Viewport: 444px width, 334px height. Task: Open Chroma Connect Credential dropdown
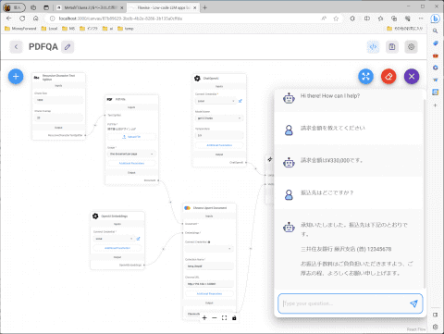[x=209, y=249]
